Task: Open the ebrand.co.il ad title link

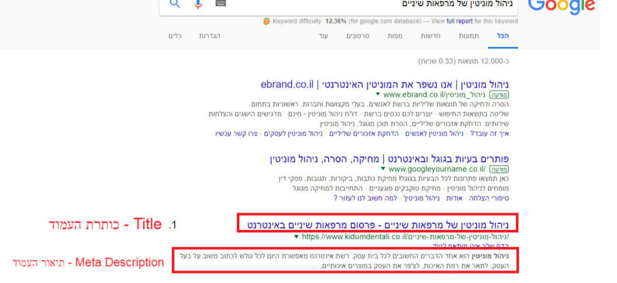Action: [385, 84]
